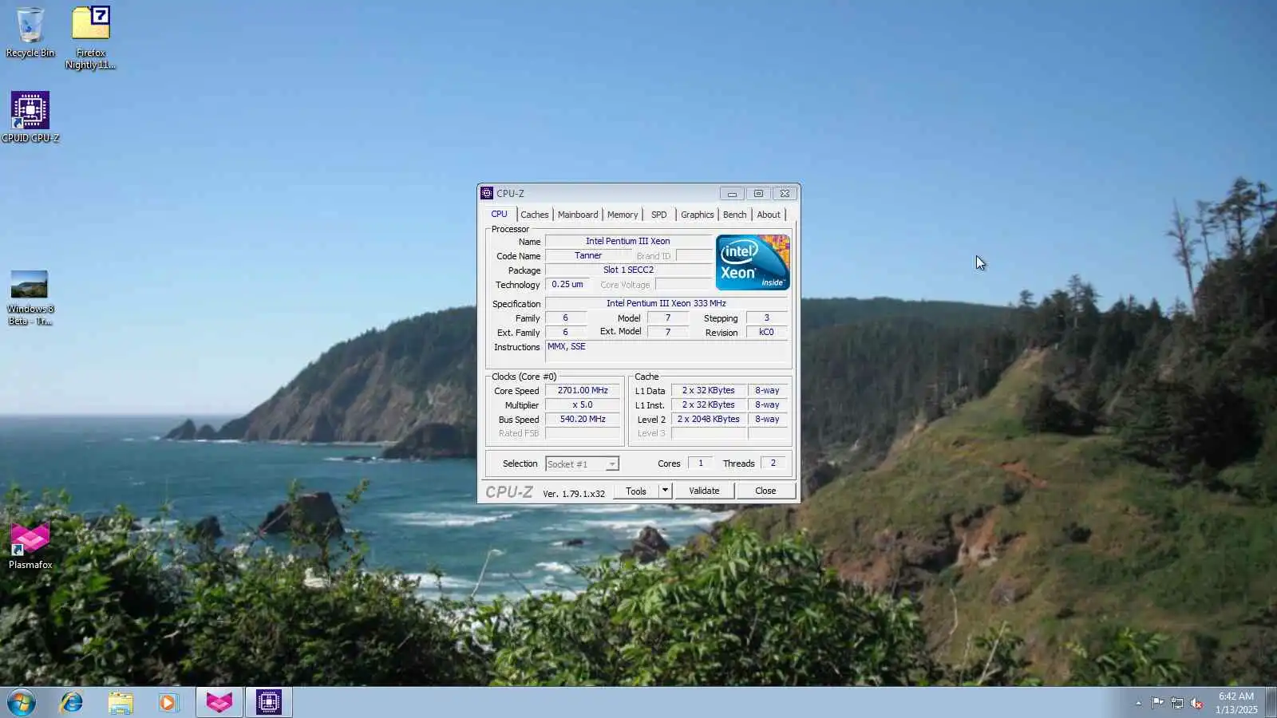Click the Code Name value Tanner
The width and height of the screenshot is (1277, 718).
click(x=588, y=256)
